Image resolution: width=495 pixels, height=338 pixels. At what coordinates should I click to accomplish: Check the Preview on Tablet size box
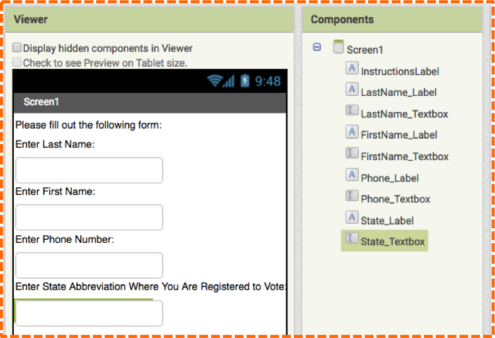click(17, 62)
